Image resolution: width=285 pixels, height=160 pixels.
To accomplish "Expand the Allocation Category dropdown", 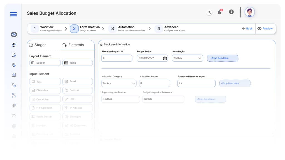I will [x=134, y=83].
